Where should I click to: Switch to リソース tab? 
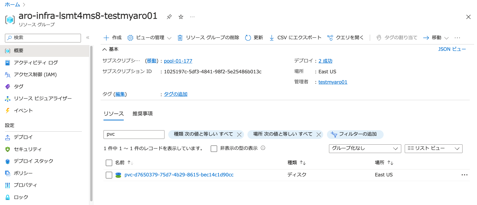(114, 114)
